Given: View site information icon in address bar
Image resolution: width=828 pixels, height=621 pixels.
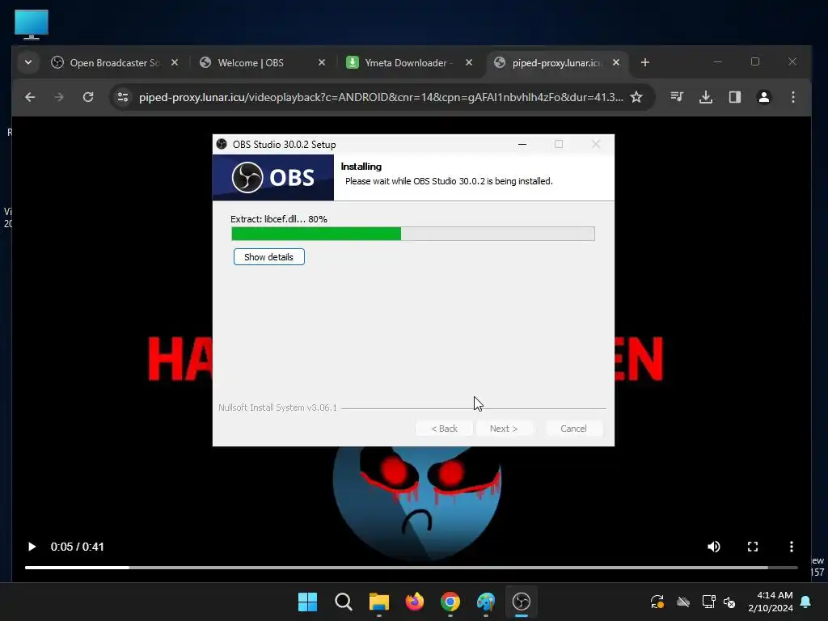Looking at the screenshot, I should pyautogui.click(x=123, y=97).
